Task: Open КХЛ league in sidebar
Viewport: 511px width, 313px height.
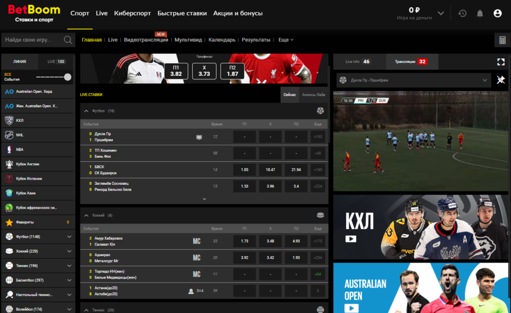Action: 37,120
